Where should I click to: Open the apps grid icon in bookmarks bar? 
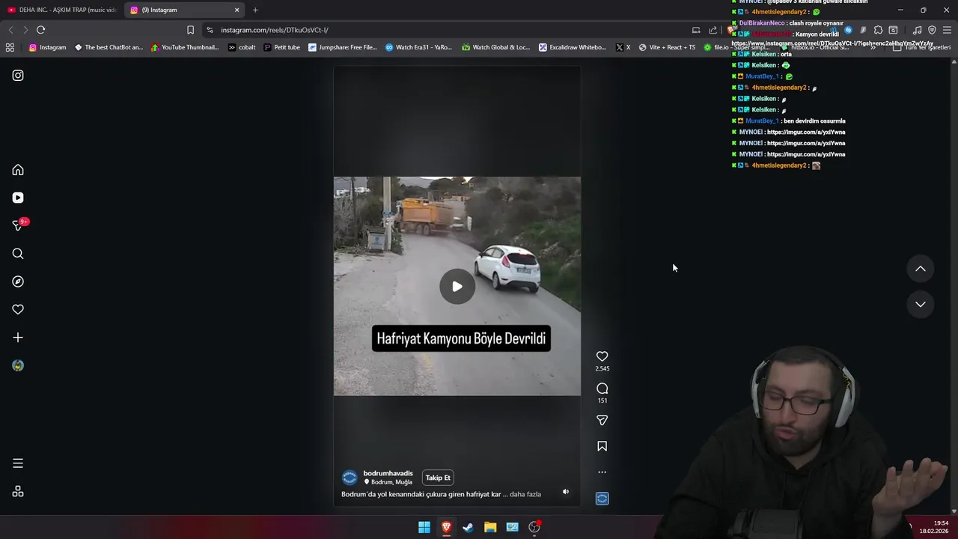[x=10, y=47]
